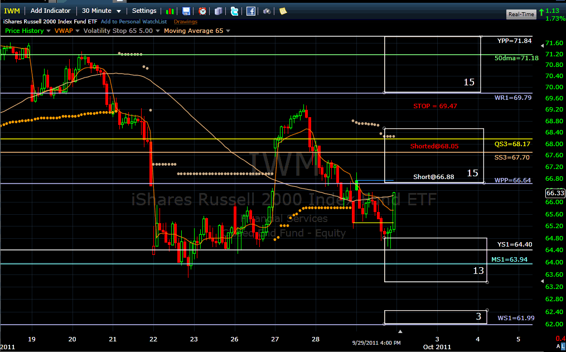Screen dimensions: 566x352
Task: Click the Price History plot label
Action: [24, 31]
